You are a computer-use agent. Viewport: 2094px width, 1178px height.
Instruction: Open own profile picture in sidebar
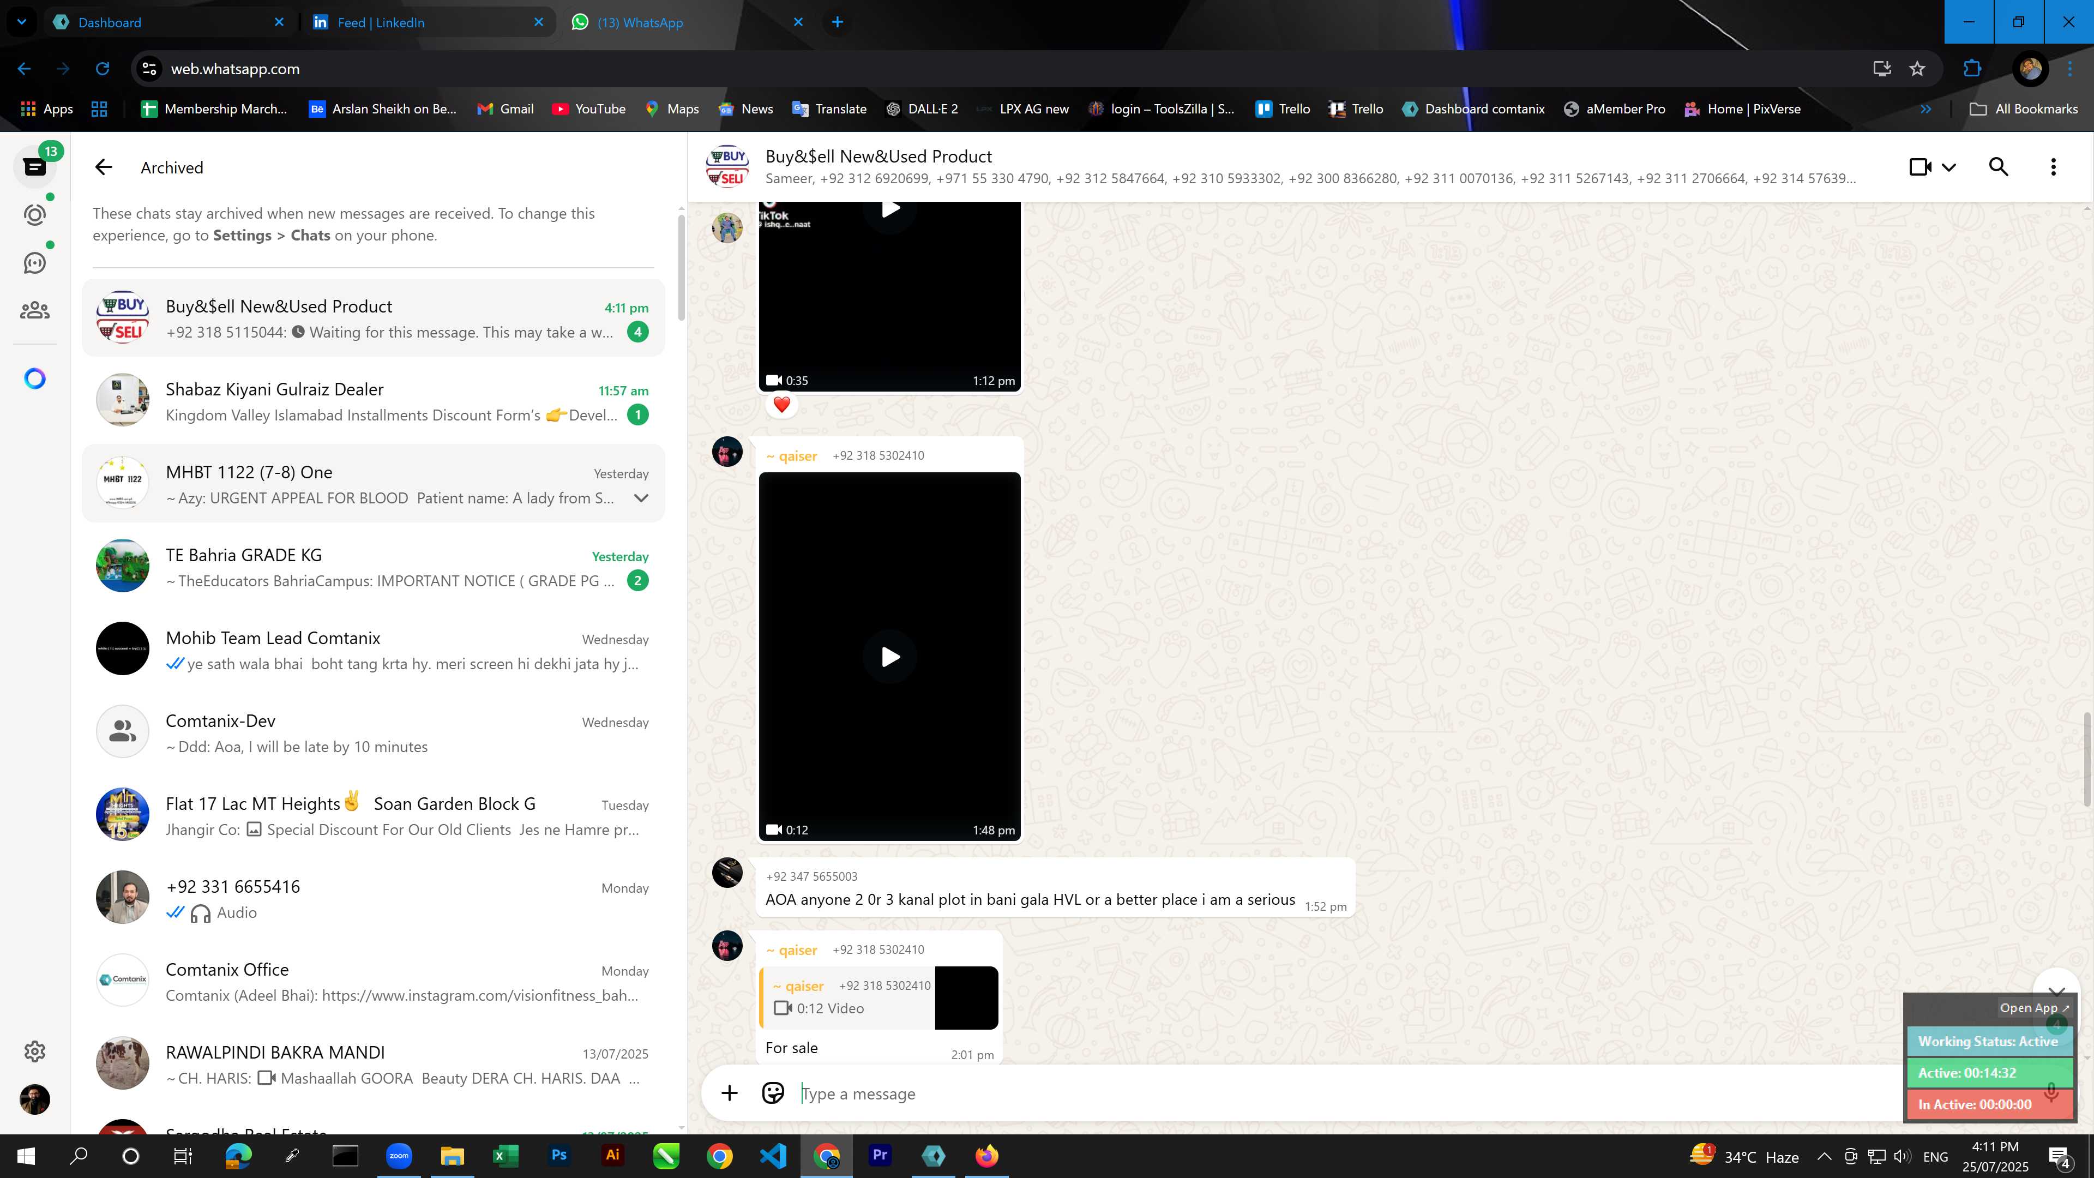point(34,1100)
